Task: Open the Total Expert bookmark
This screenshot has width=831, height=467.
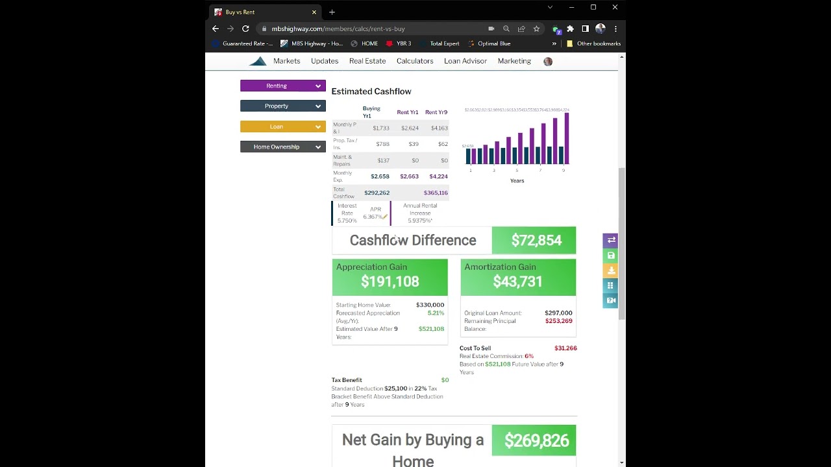Action: 439,43
